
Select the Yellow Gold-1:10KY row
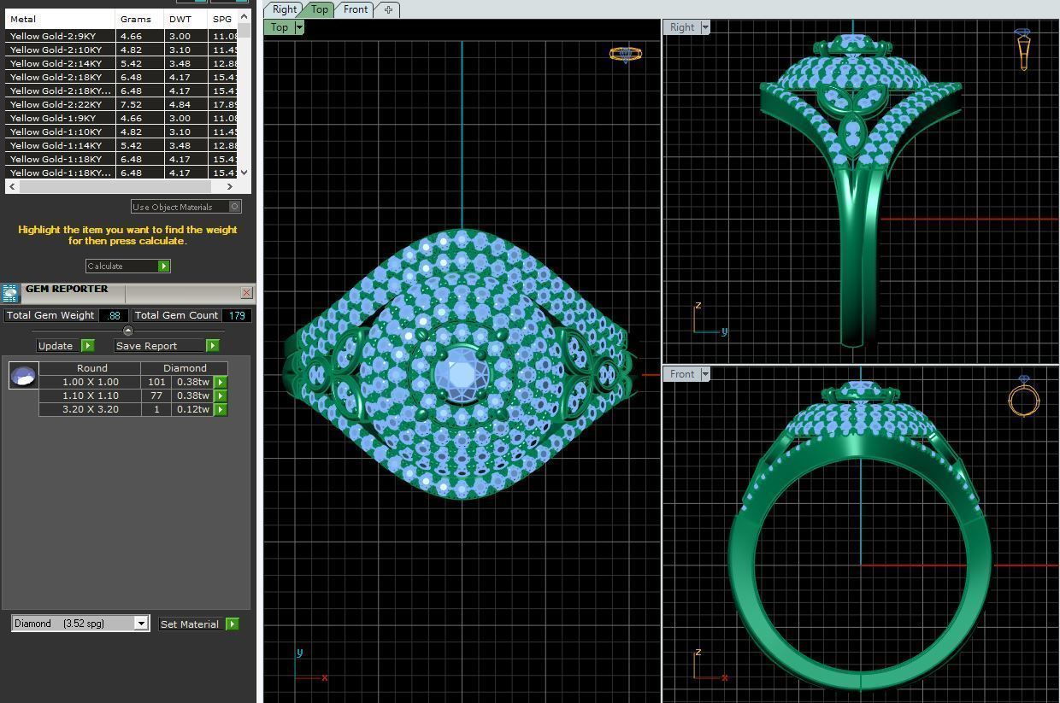coord(121,132)
